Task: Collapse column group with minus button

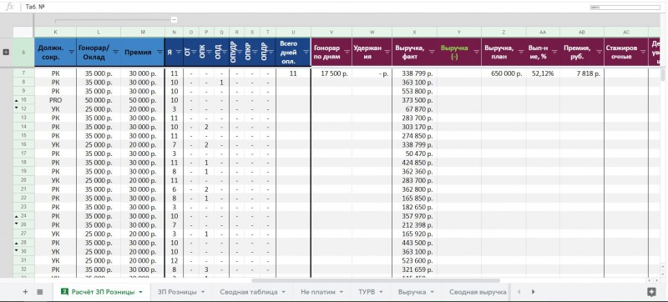Action: tap(174, 19)
